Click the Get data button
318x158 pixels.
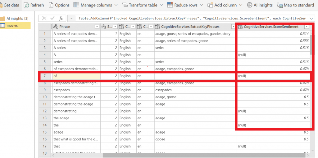(x=10, y=5)
